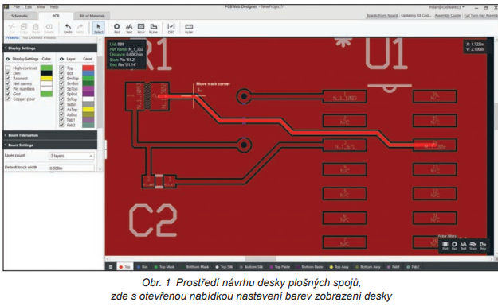Screen dimensions: 498x306
Task: Click the red Top layer color swatch
Action: 88,68
